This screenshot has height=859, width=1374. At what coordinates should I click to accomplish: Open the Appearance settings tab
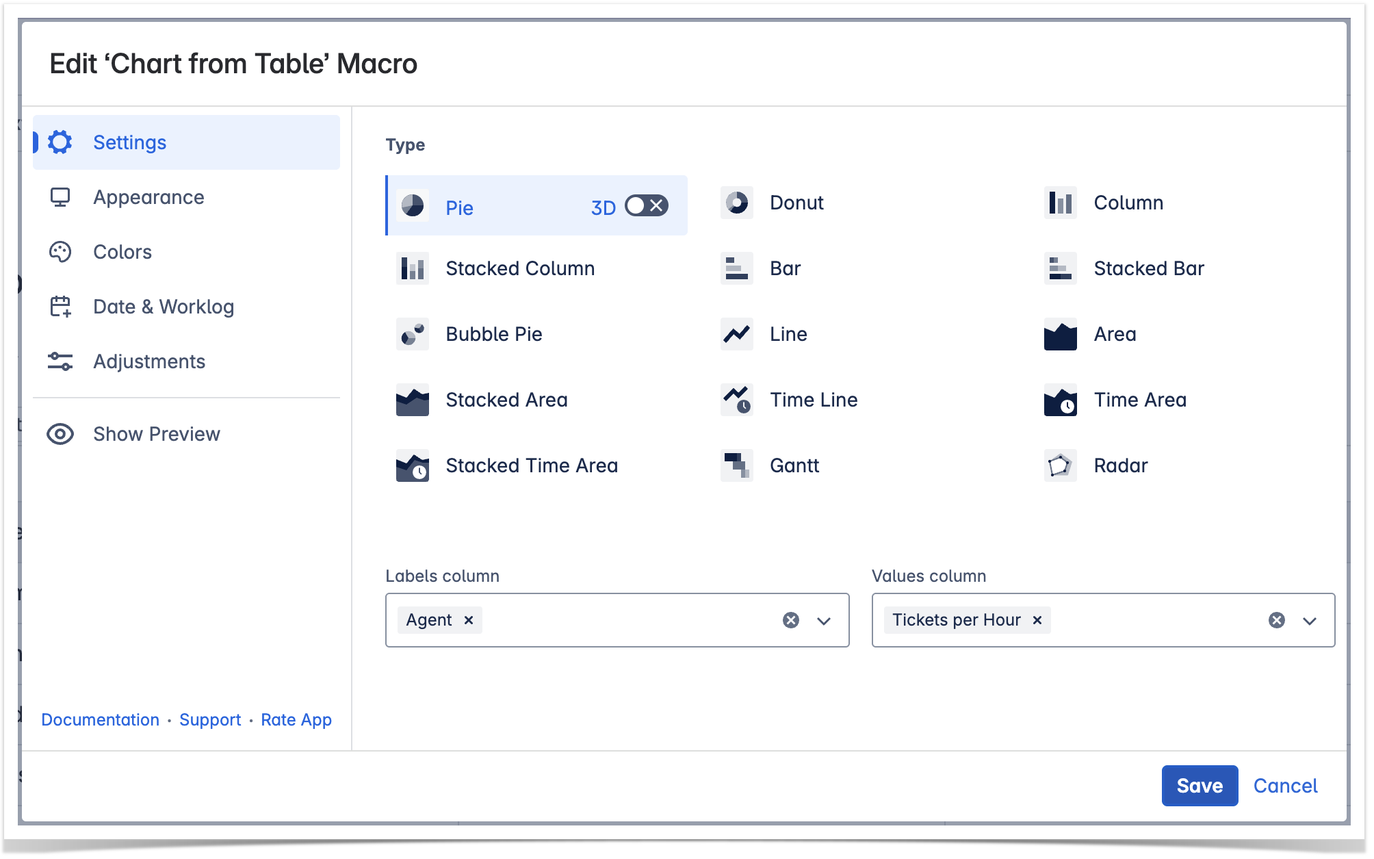(148, 198)
